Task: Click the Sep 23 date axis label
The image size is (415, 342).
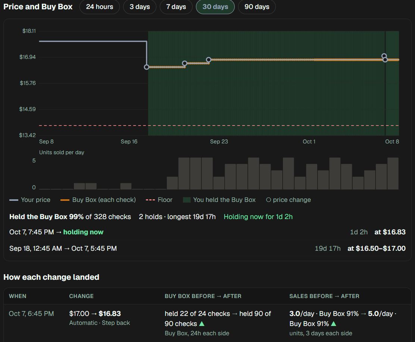Action: (x=219, y=142)
